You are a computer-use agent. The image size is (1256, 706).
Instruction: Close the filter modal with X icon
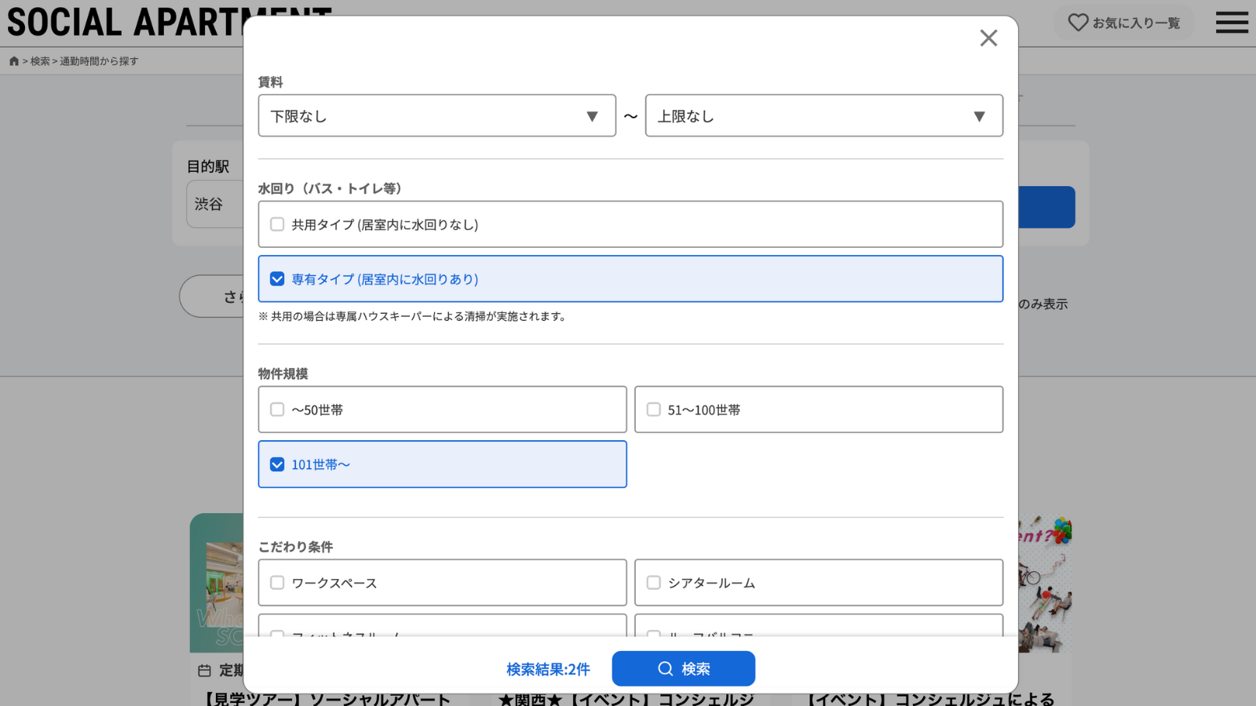coord(988,38)
